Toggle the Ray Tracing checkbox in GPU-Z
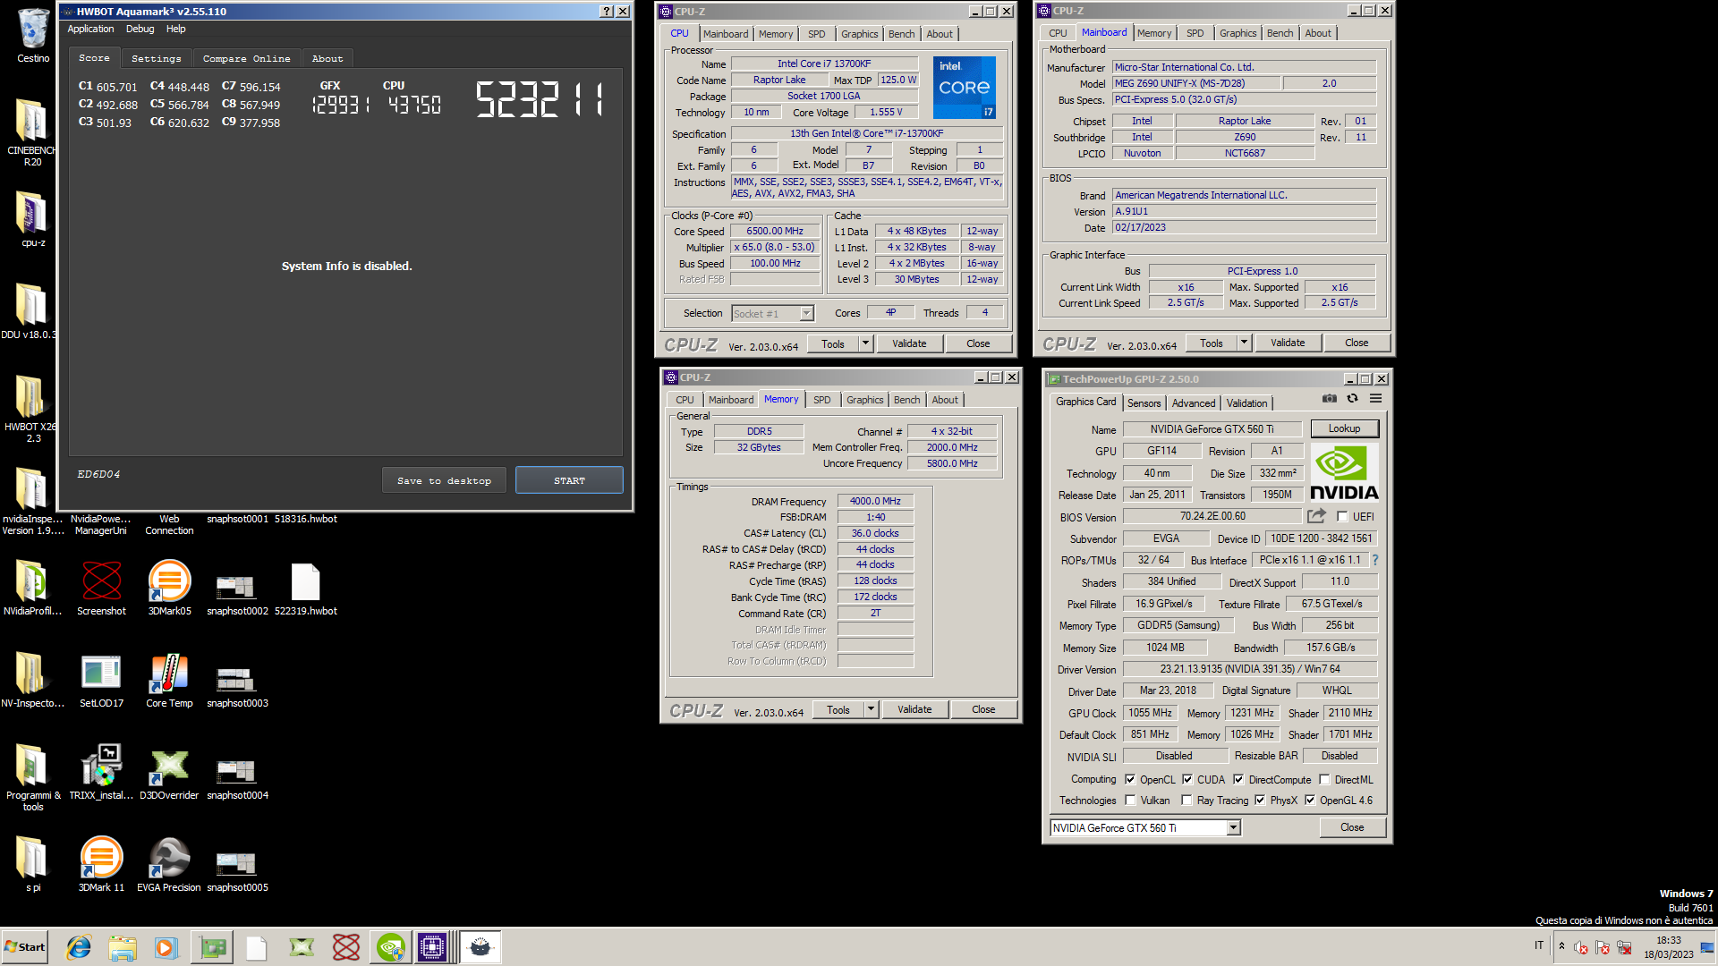Screen dimensions: 1718x966 click(x=1186, y=801)
